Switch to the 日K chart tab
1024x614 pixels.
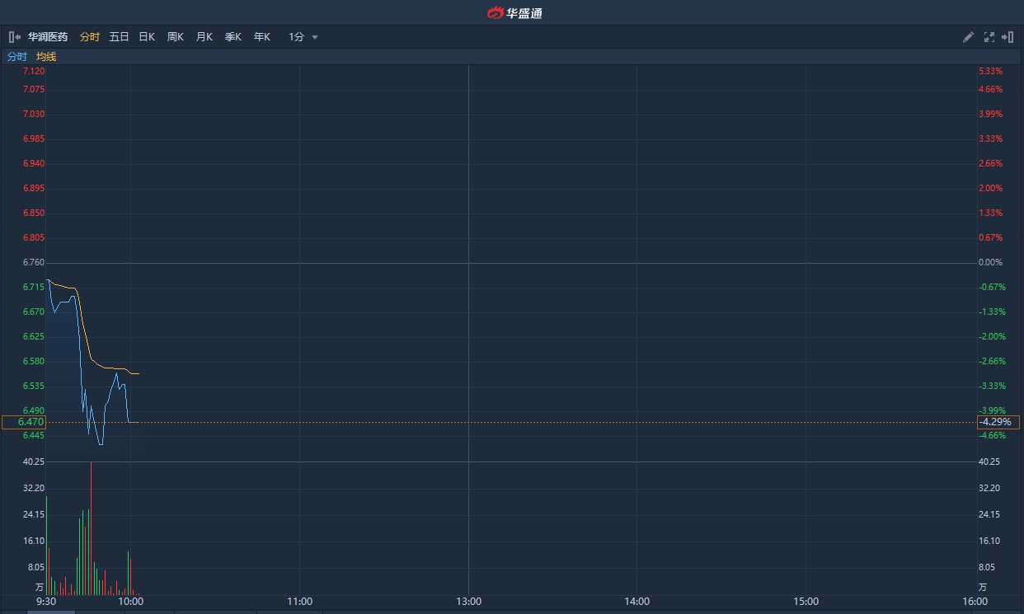(x=147, y=37)
